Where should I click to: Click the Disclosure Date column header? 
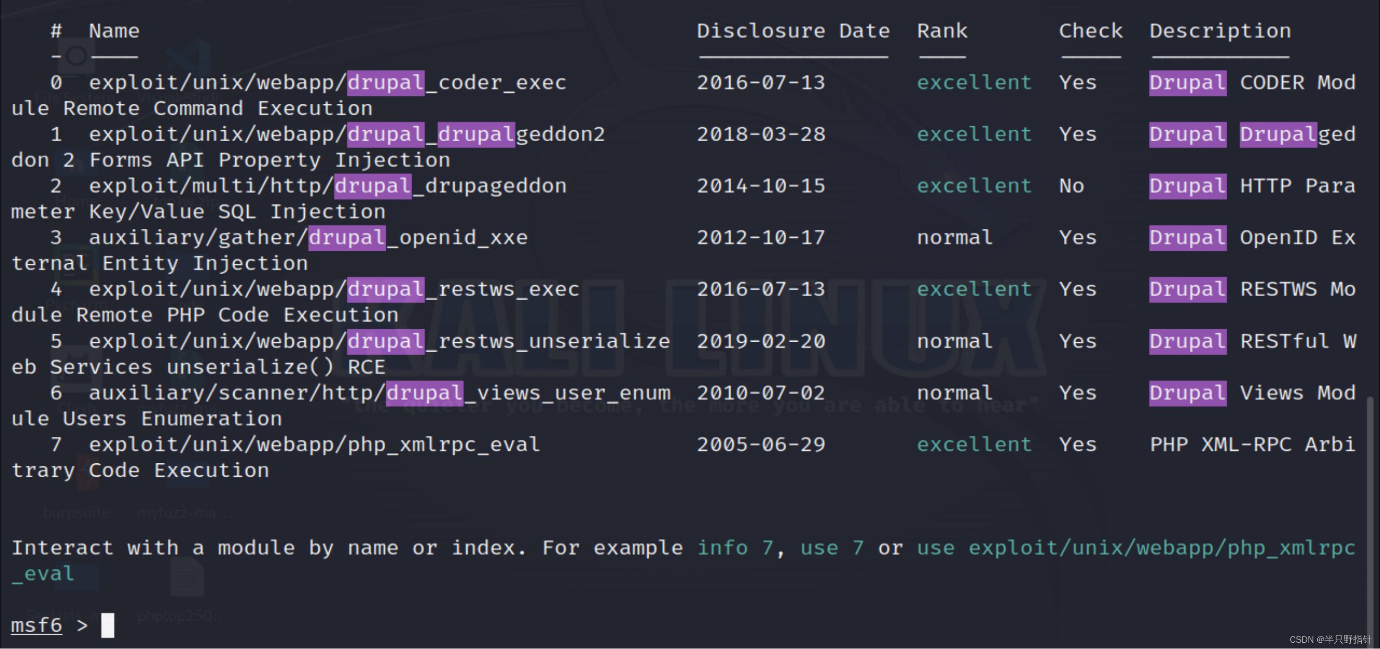click(793, 31)
